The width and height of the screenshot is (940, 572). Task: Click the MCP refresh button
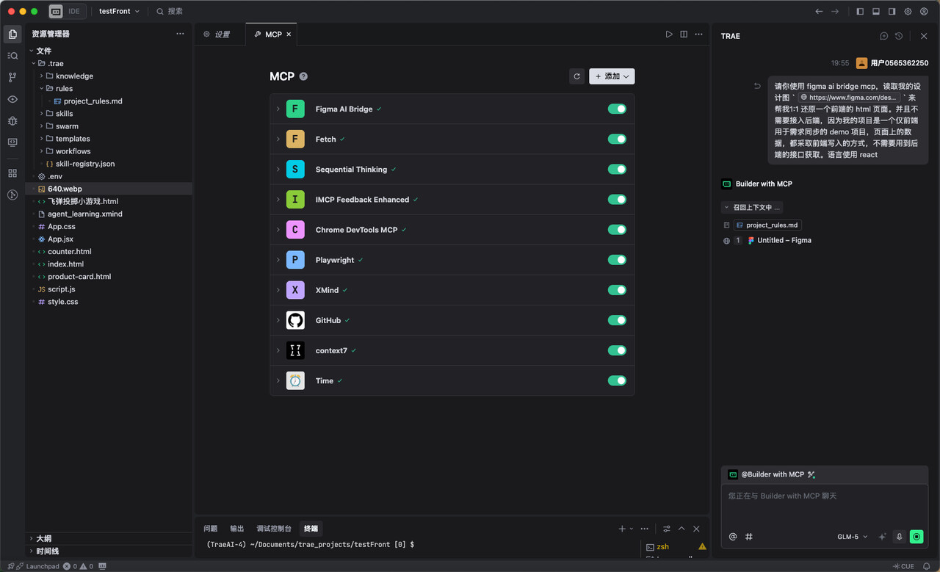click(x=576, y=76)
